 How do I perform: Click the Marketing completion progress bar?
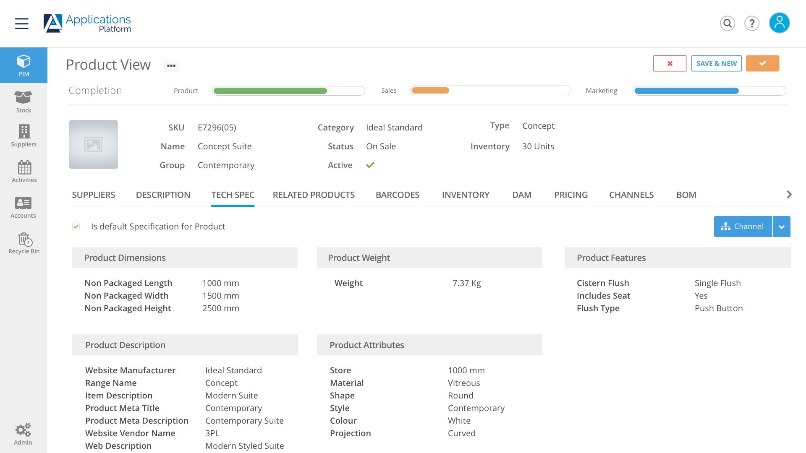coord(709,91)
